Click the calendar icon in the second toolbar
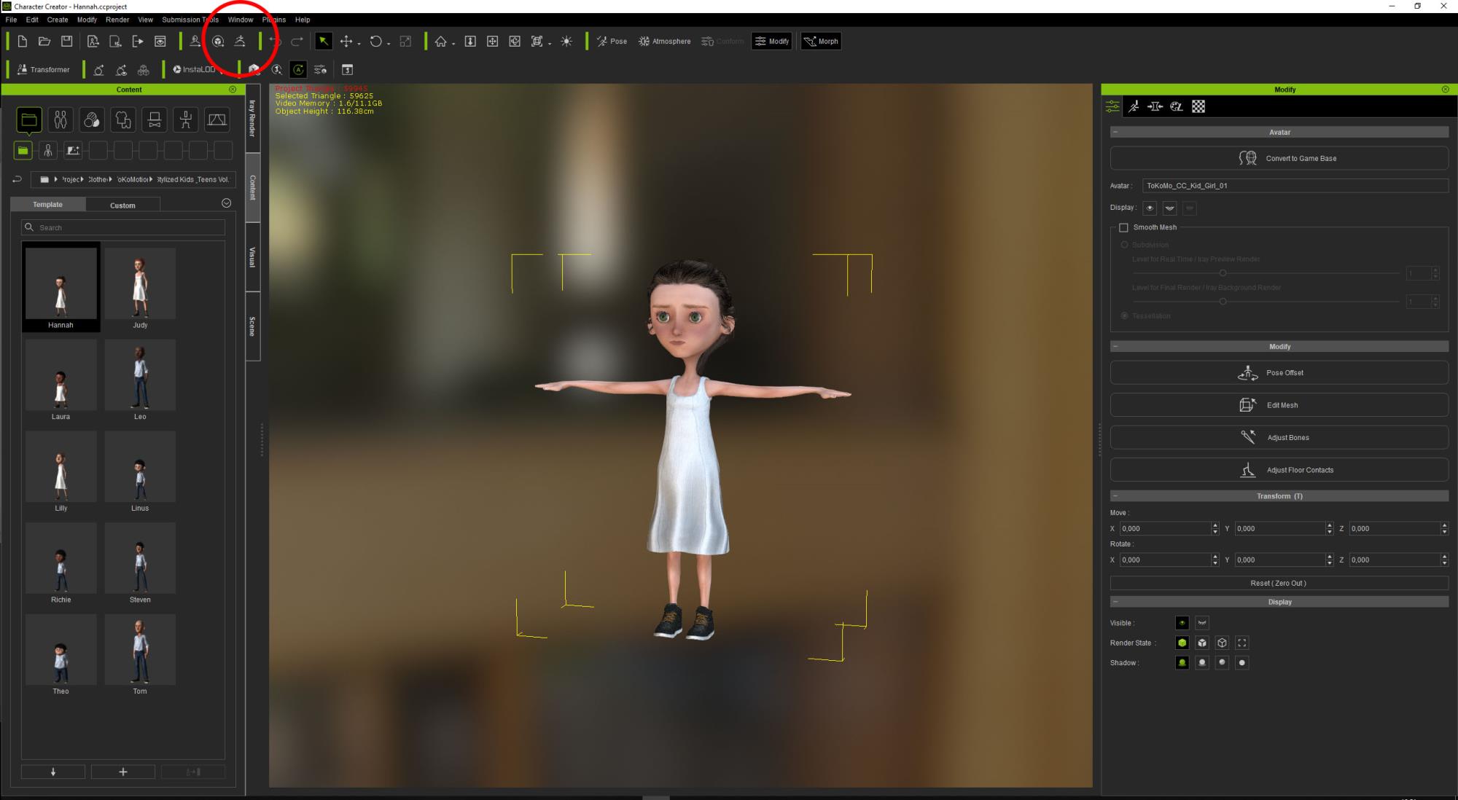The image size is (1458, 800). coord(348,70)
